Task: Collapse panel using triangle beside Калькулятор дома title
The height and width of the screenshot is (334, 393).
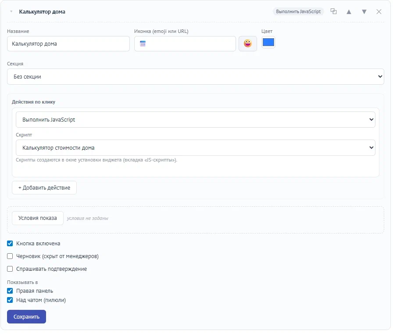Action: coord(11,12)
